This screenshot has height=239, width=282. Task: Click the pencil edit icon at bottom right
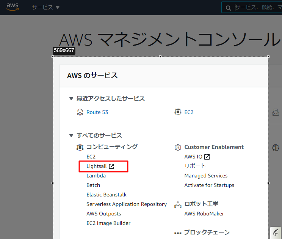coord(276,233)
